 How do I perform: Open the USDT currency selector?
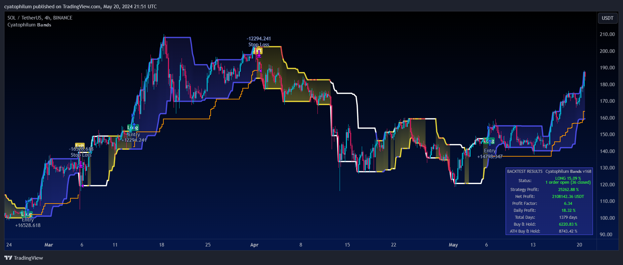pyautogui.click(x=607, y=18)
